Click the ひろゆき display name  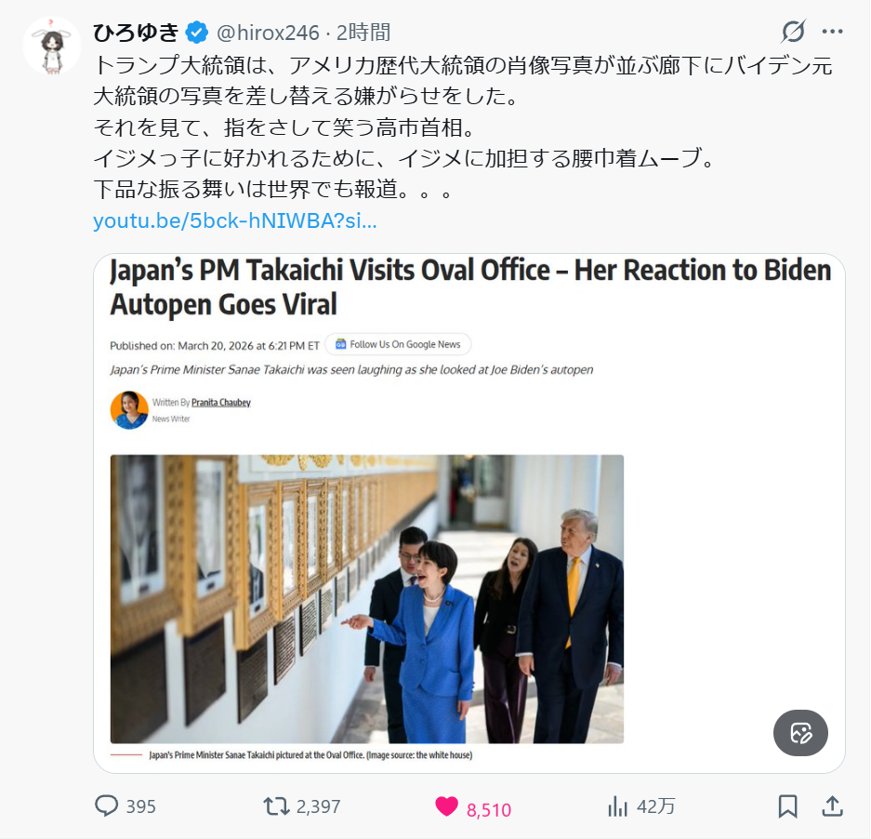pos(136,33)
